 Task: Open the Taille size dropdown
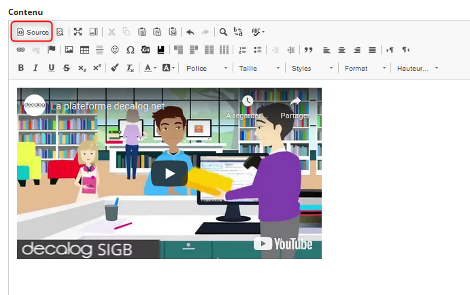coord(259,68)
